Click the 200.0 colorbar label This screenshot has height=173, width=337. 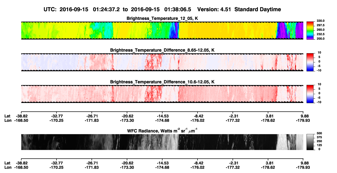point(320,39)
